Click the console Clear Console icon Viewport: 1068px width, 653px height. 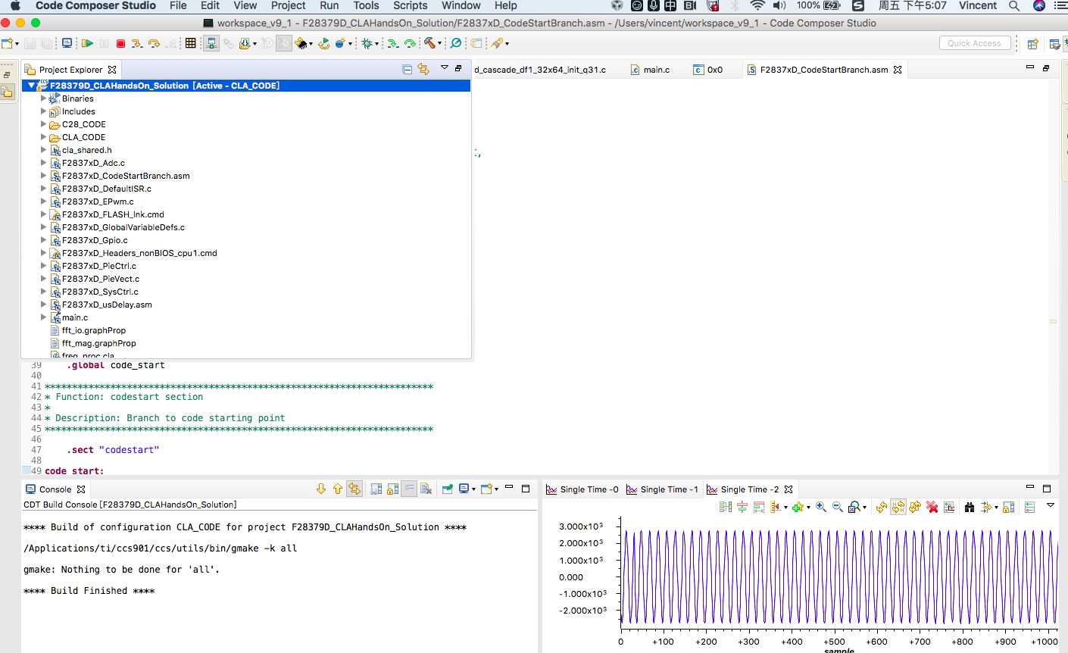pos(426,489)
